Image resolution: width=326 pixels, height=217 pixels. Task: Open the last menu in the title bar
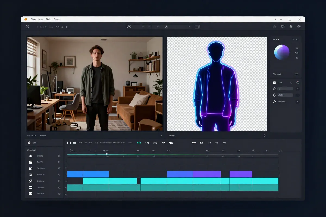pyautogui.click(x=57, y=19)
